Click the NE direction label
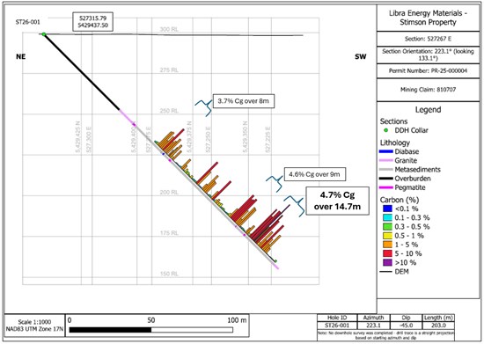This screenshot has height=344, width=484. click(21, 56)
